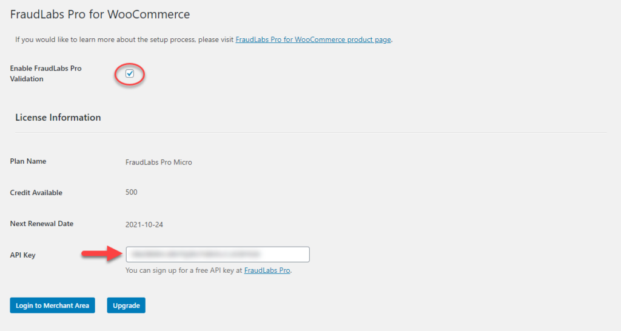Open the FraudLabs Pro for WooCommerce product page link
Viewport: 621px width, 331px height.
pyautogui.click(x=313, y=39)
